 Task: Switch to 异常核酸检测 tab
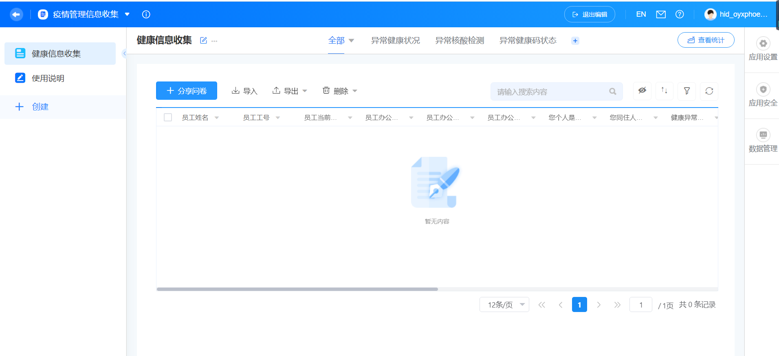click(460, 41)
